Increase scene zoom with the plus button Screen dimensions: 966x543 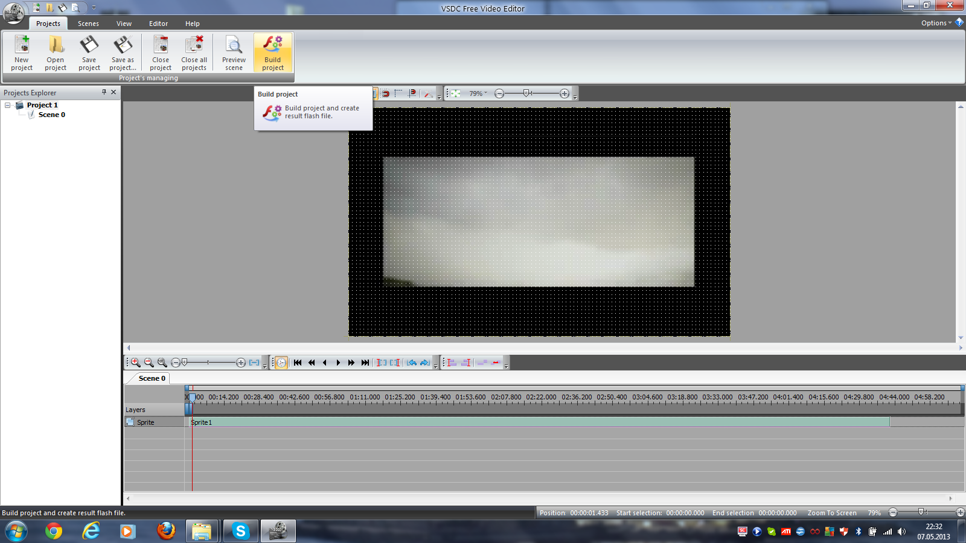click(565, 94)
